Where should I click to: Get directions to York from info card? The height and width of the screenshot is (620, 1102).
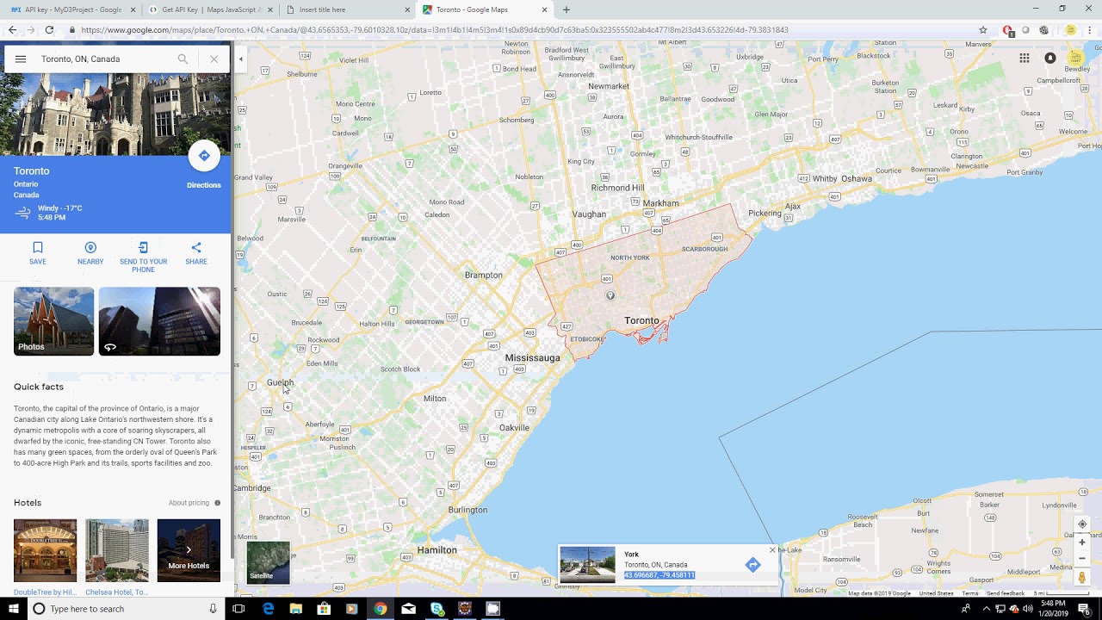[x=752, y=565]
